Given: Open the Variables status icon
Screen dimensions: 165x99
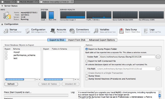Looking at the screenshot, I should click(x=96, y=31).
